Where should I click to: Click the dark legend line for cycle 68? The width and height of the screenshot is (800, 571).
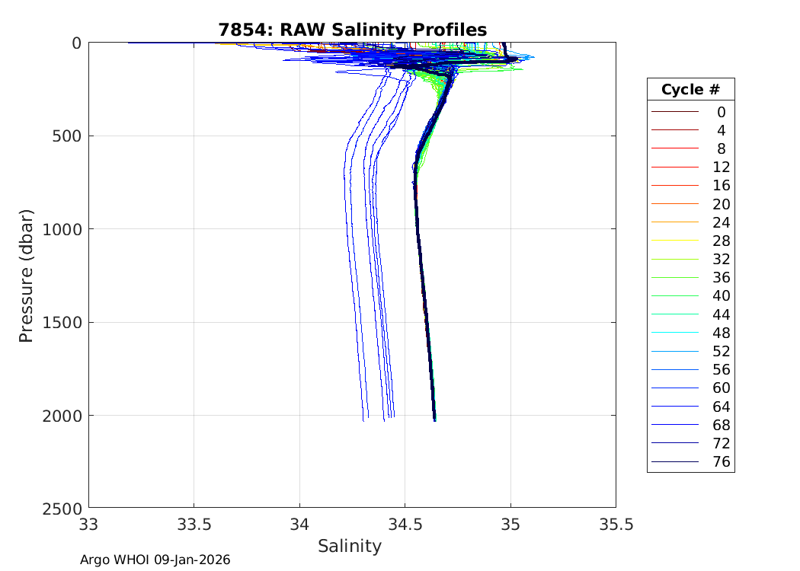(x=674, y=424)
